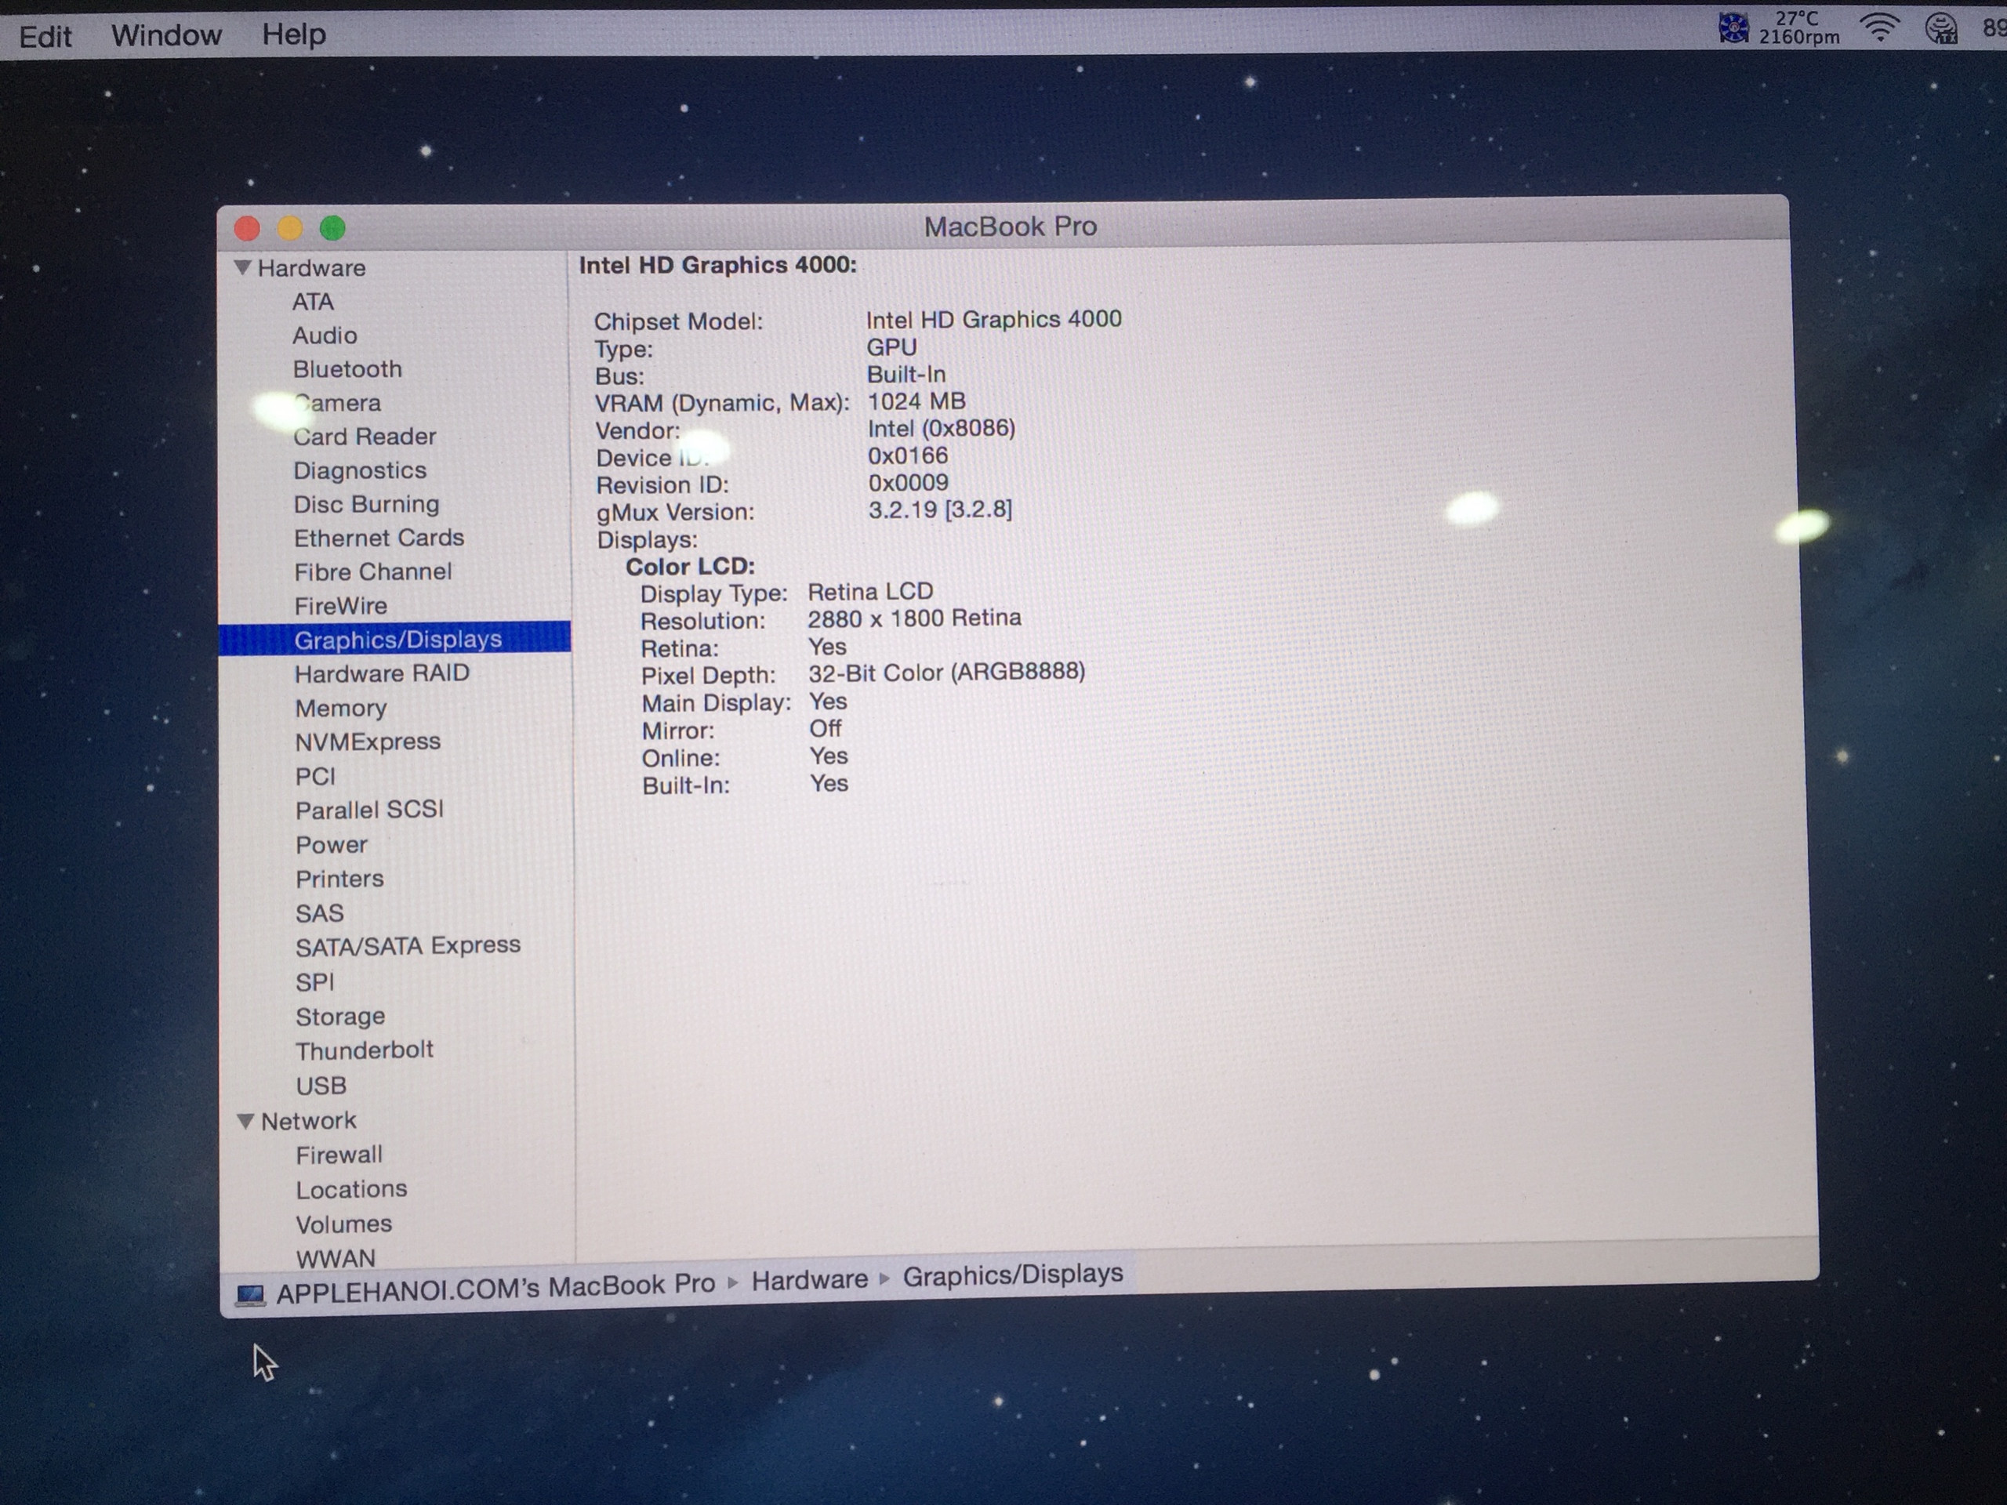Collapse the Network section triangle
This screenshot has height=1505, width=2007.
click(x=245, y=1121)
